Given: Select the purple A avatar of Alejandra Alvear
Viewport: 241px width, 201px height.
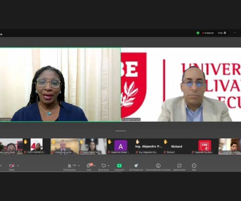Looking at the screenshot, I should [x=120, y=146].
